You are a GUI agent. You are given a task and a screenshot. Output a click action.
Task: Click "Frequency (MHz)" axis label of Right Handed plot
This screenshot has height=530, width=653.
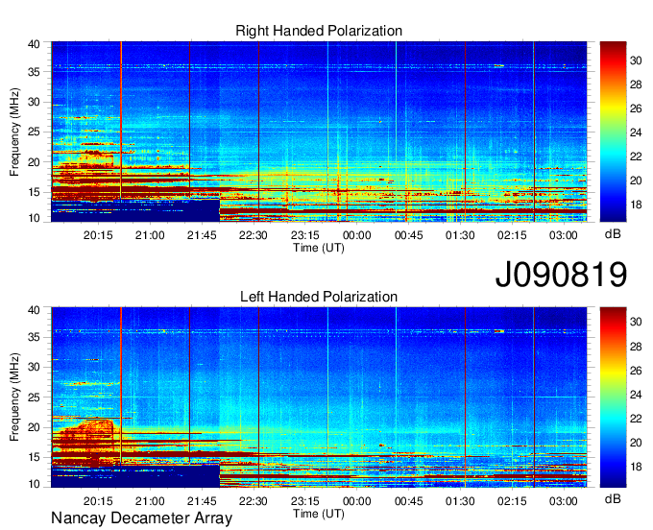pyautogui.click(x=14, y=132)
